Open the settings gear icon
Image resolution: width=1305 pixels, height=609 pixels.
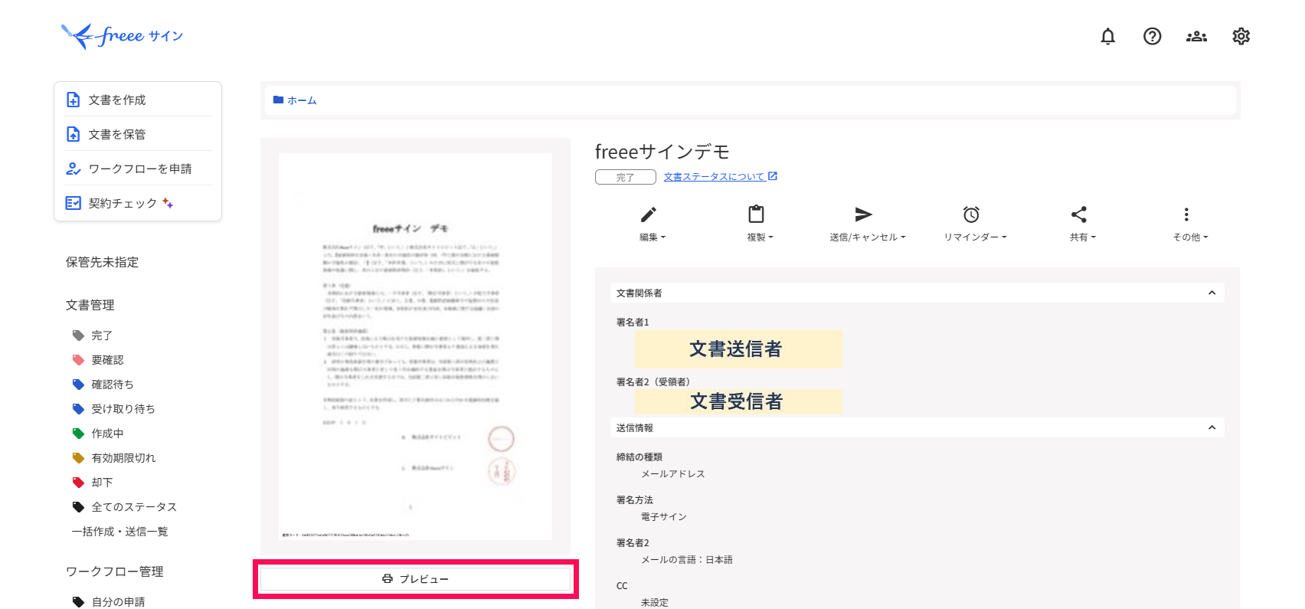1241,36
